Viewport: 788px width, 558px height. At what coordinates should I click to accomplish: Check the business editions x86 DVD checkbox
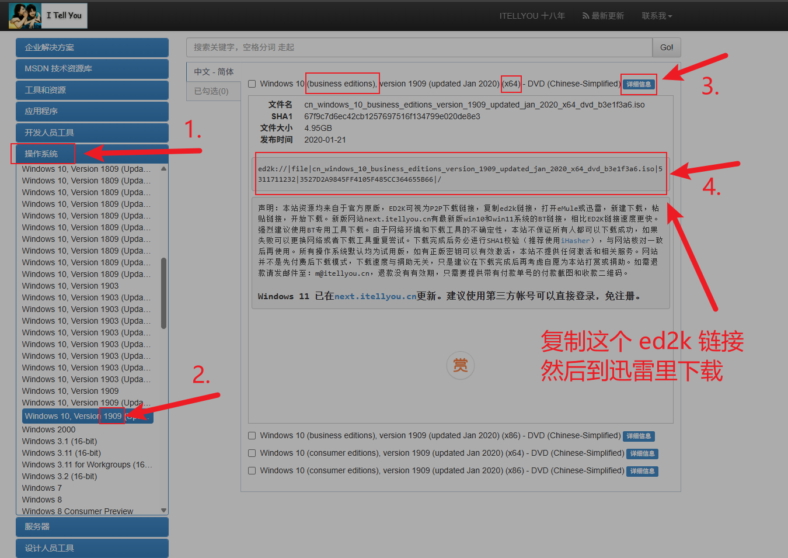click(252, 436)
